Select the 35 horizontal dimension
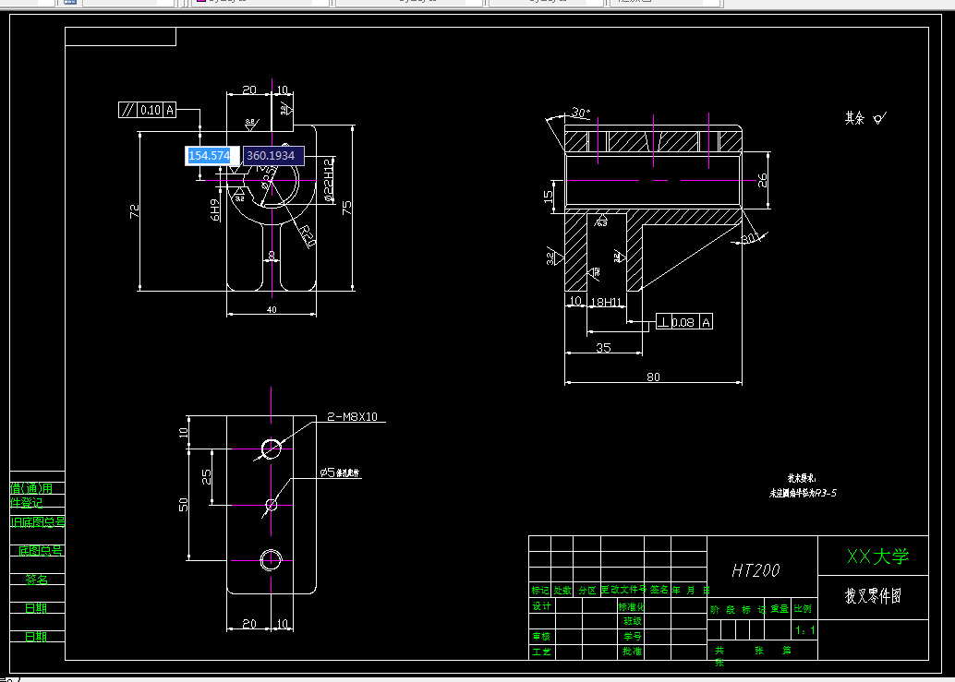 [x=603, y=347]
